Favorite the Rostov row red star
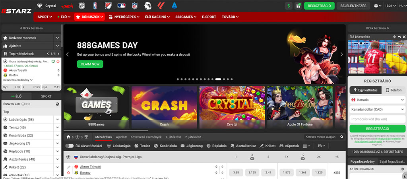 pyautogui.click(x=68, y=173)
